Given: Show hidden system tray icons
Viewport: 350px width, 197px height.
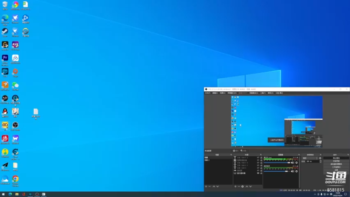Looking at the screenshot, I should tap(315, 194).
